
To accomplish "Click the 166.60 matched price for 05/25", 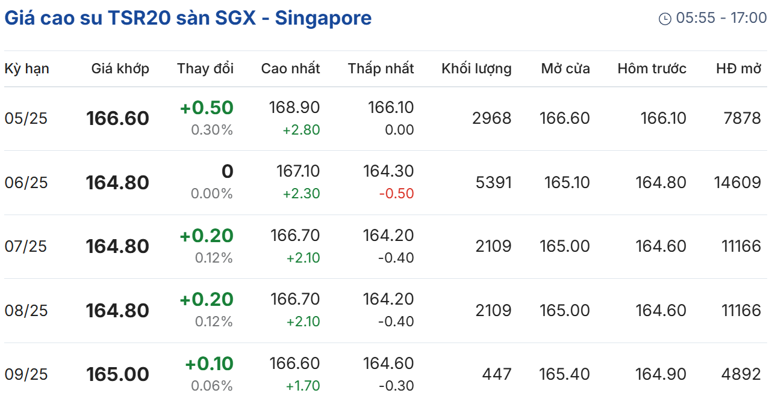I will click(x=117, y=118).
